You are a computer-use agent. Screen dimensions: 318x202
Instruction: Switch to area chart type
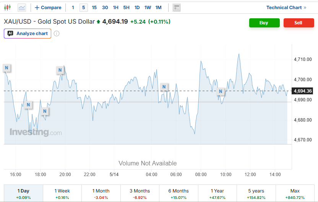[x=22, y=8]
